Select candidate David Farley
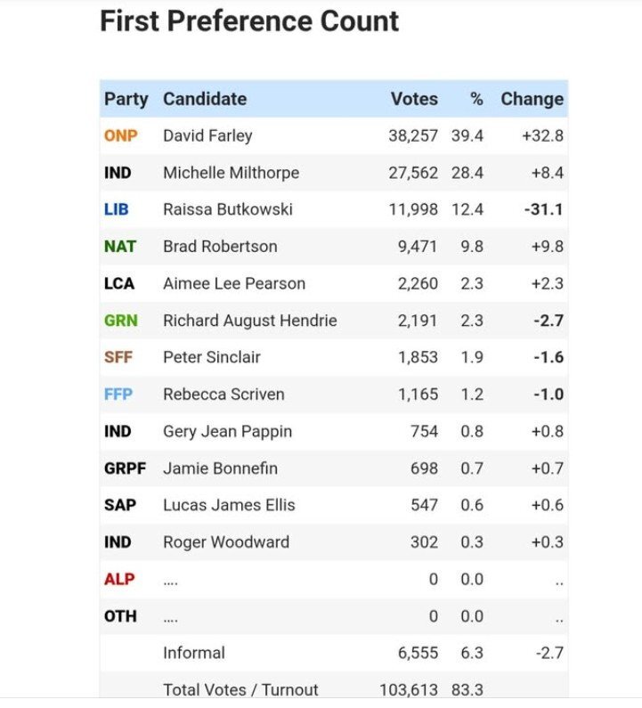Screen dimensions: 642x708 pyautogui.click(x=207, y=136)
